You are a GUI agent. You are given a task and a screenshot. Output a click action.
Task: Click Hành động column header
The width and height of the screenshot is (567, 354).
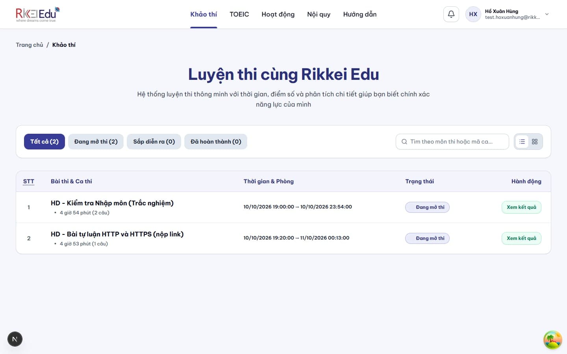coord(526,181)
